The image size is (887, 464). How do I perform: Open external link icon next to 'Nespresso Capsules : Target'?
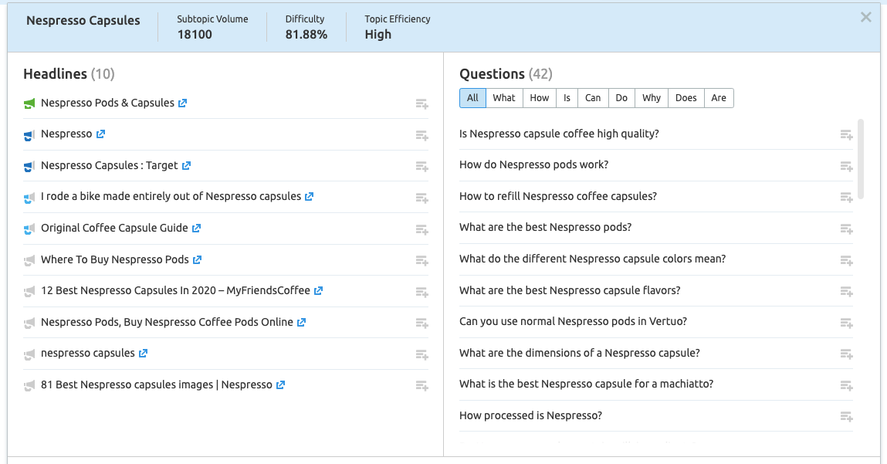186,166
